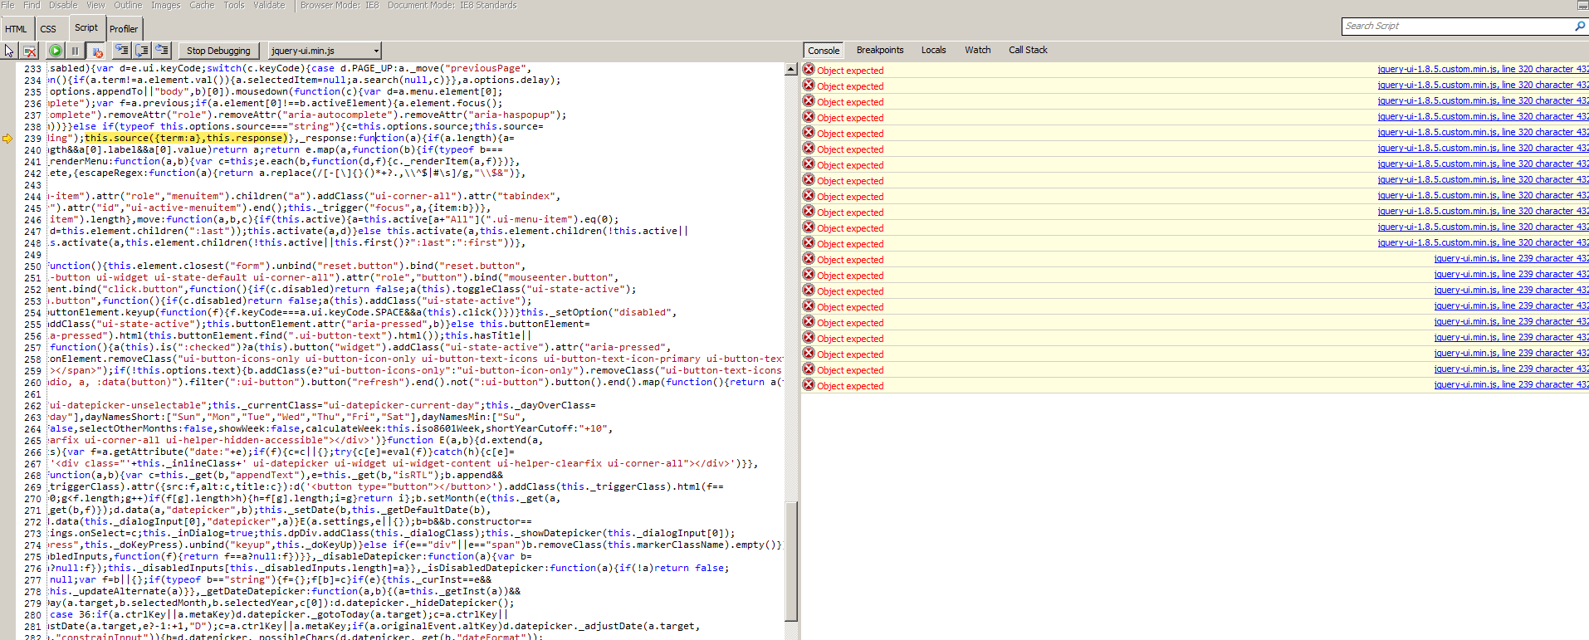Toggle the Break on error icon
Viewport: 1589px width, 640px height.
point(96,51)
